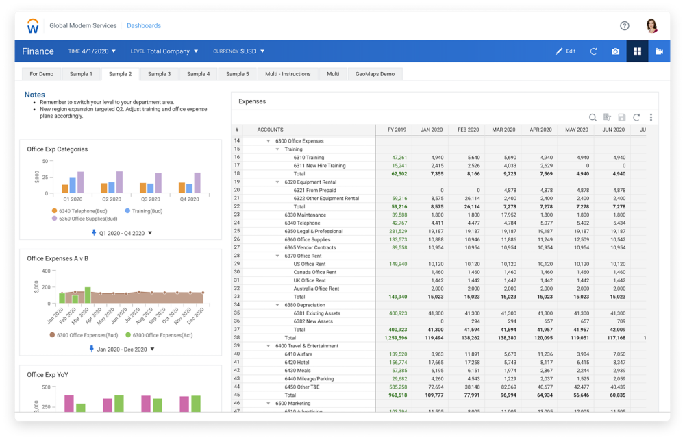
Task: Open the Expenses three-dot more options menu
Action: (x=651, y=117)
